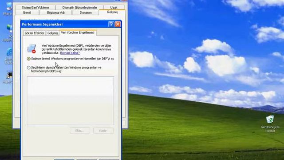Open the 'Bu nasıl çalışır?' help link

[x=70, y=53]
